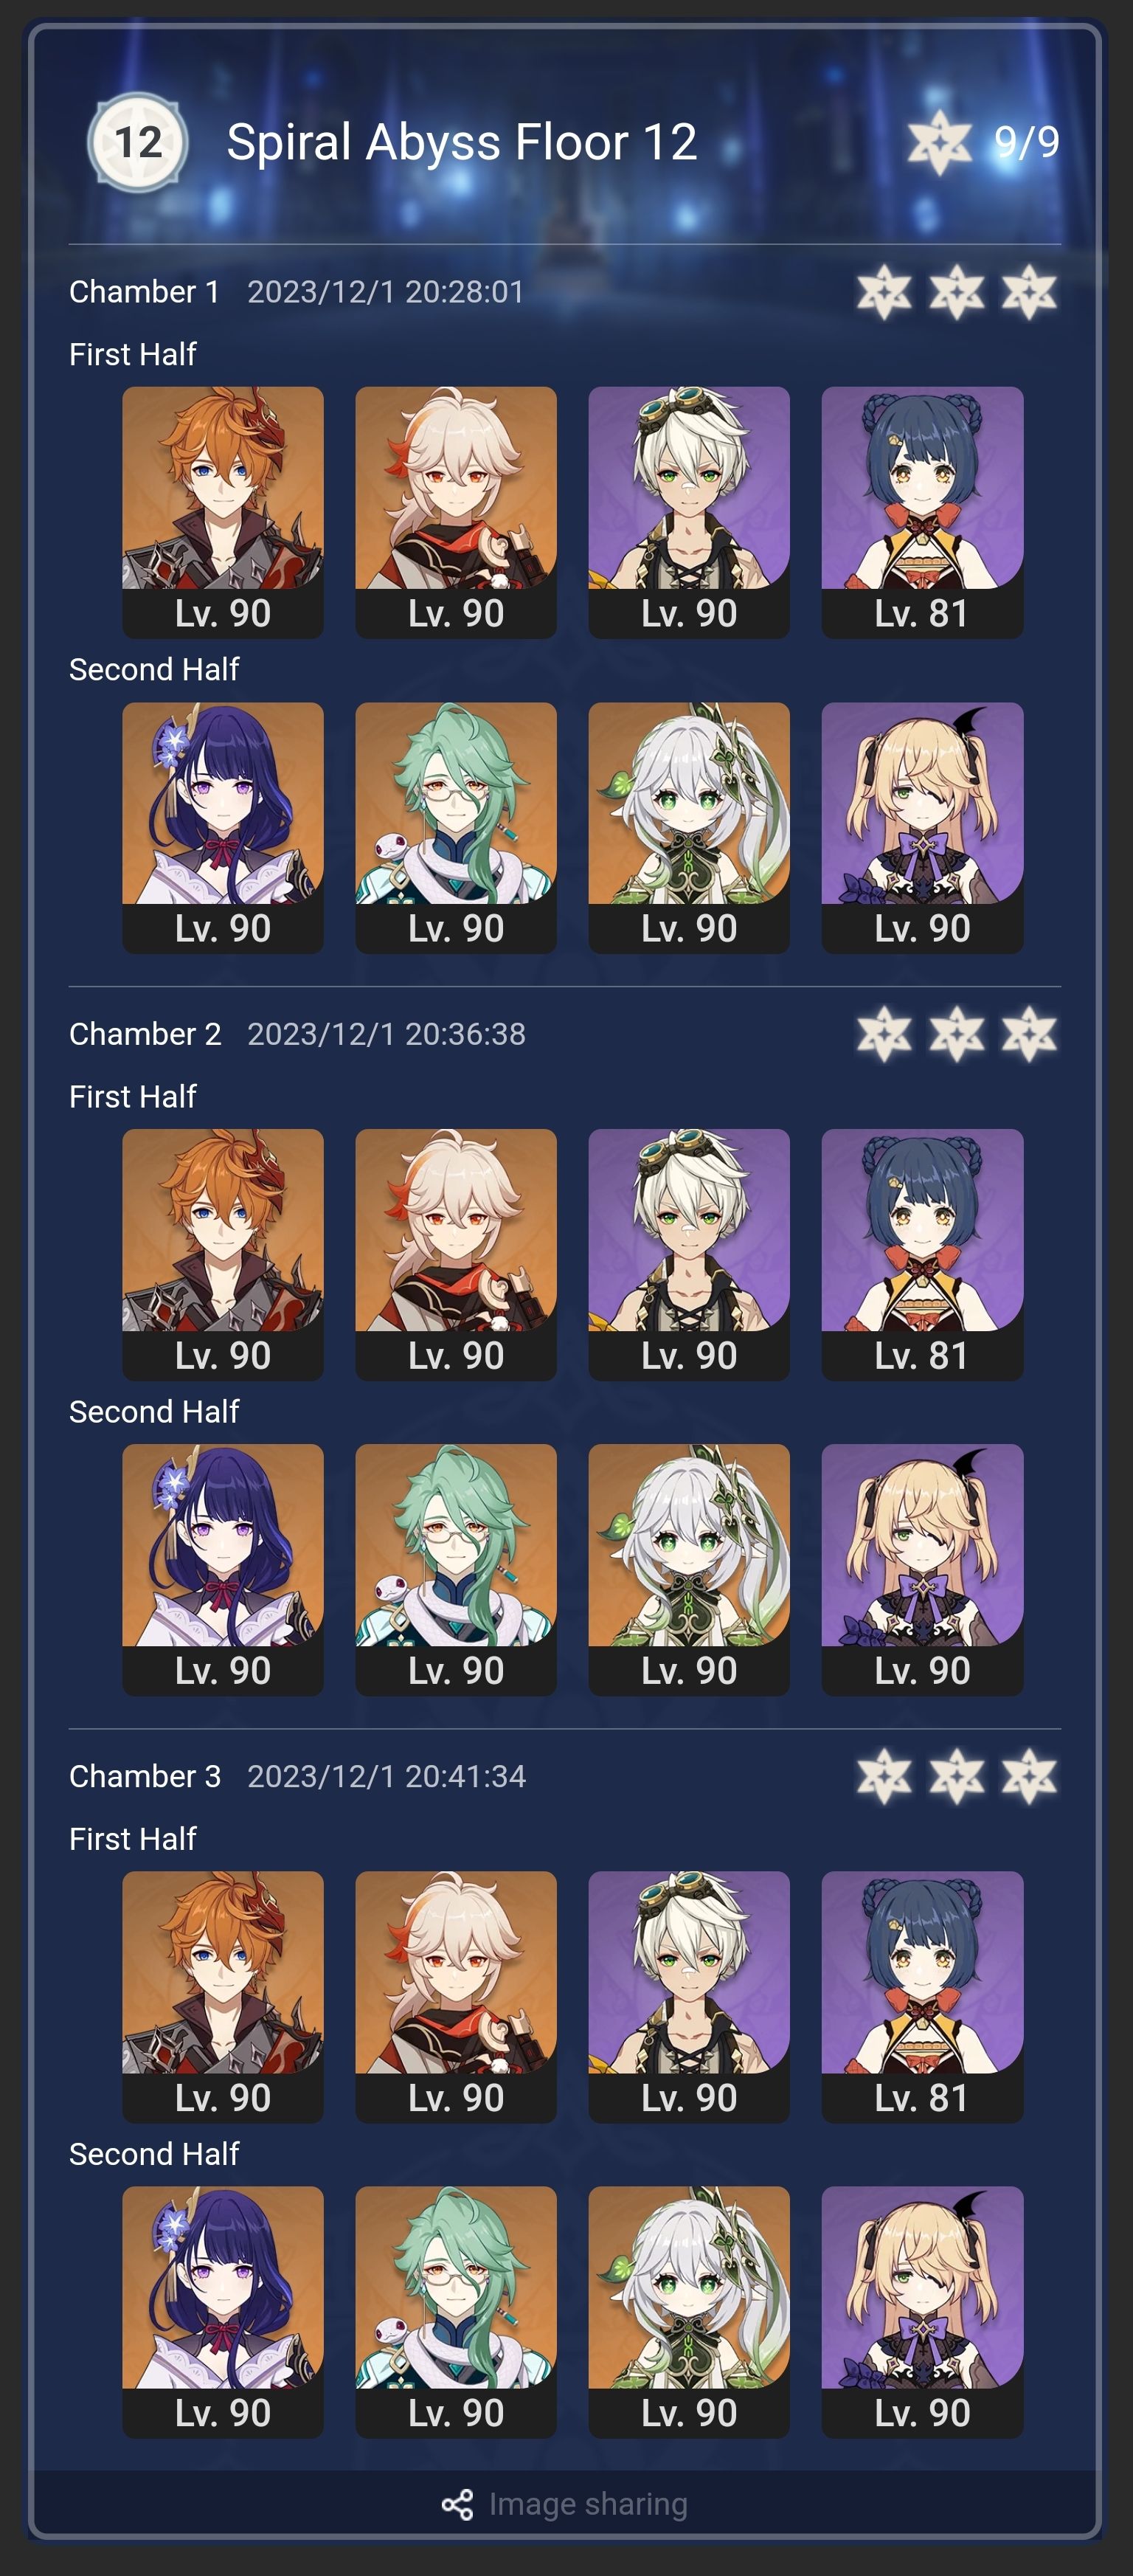Click the middle star of Chamber 3 rating
1133x2576 pixels.
(x=957, y=1776)
